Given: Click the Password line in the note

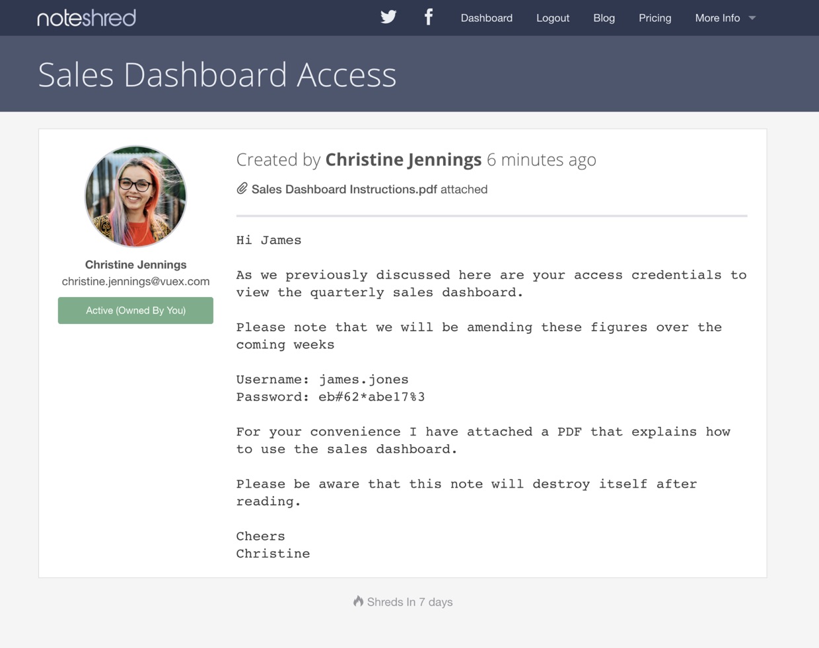Looking at the screenshot, I should point(330,397).
